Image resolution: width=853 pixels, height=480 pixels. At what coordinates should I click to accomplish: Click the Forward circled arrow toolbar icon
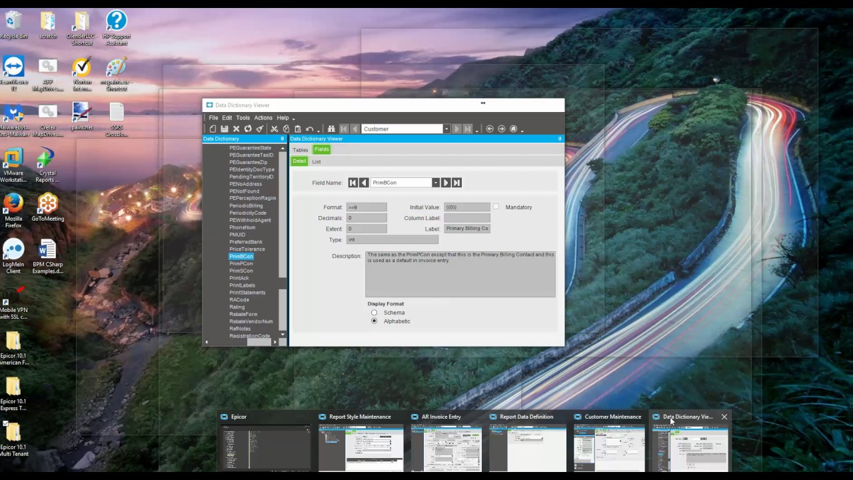(502, 129)
